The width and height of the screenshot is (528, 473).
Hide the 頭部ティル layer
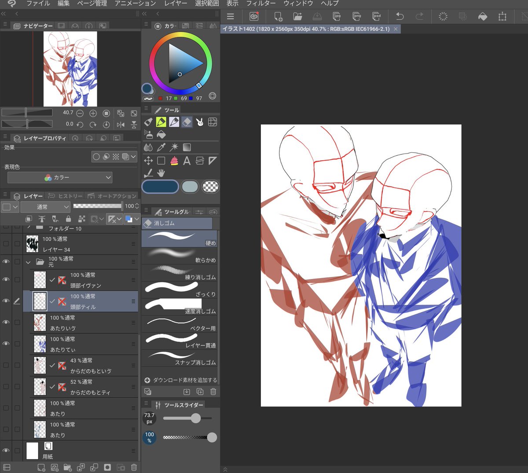pos(6,301)
